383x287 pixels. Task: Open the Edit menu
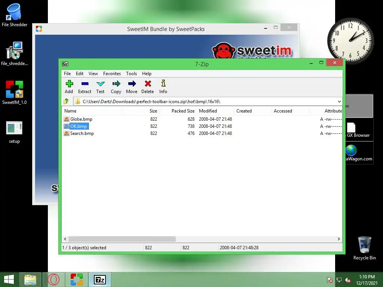coord(80,74)
